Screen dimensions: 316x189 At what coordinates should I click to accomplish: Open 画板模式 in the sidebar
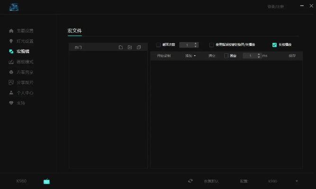(25, 62)
